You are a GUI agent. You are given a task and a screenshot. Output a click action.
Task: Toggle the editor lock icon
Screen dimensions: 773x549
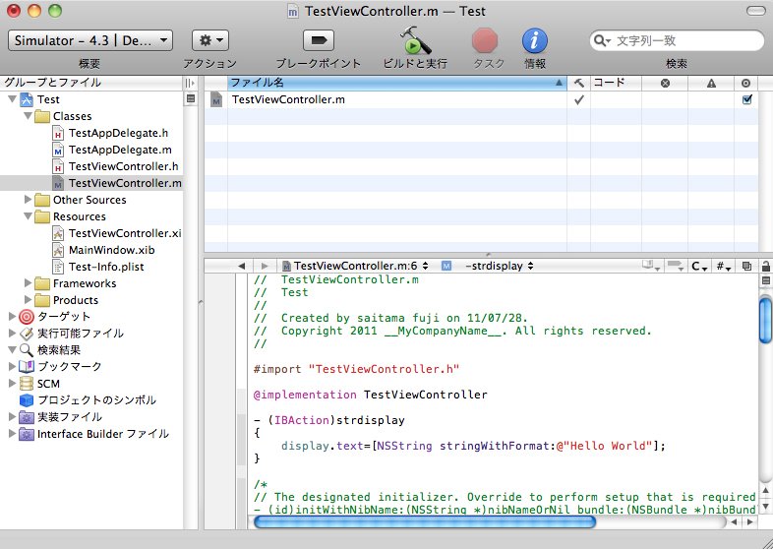click(765, 267)
